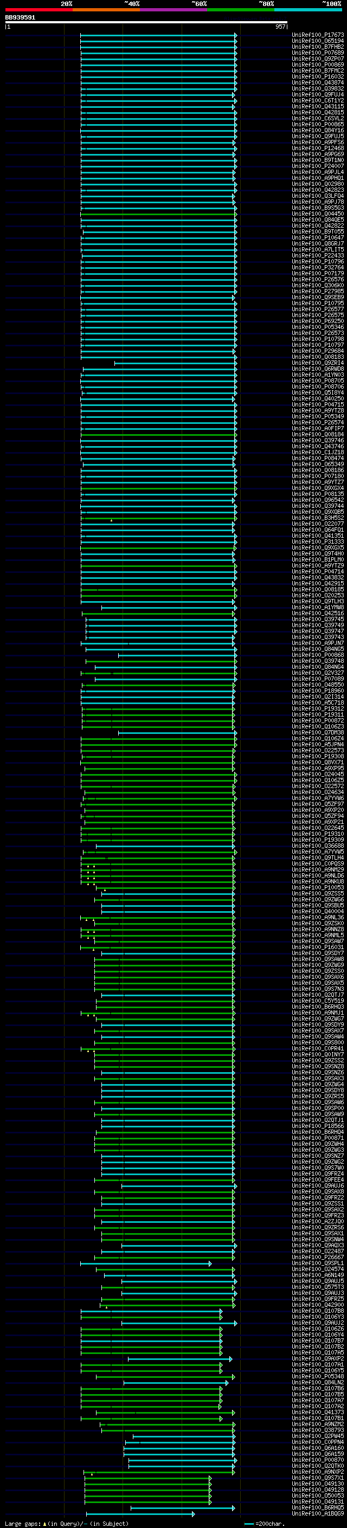Open hit UniRef100_Q9ZP07
Viewport: 347px width, 1528px height.
coord(318,59)
